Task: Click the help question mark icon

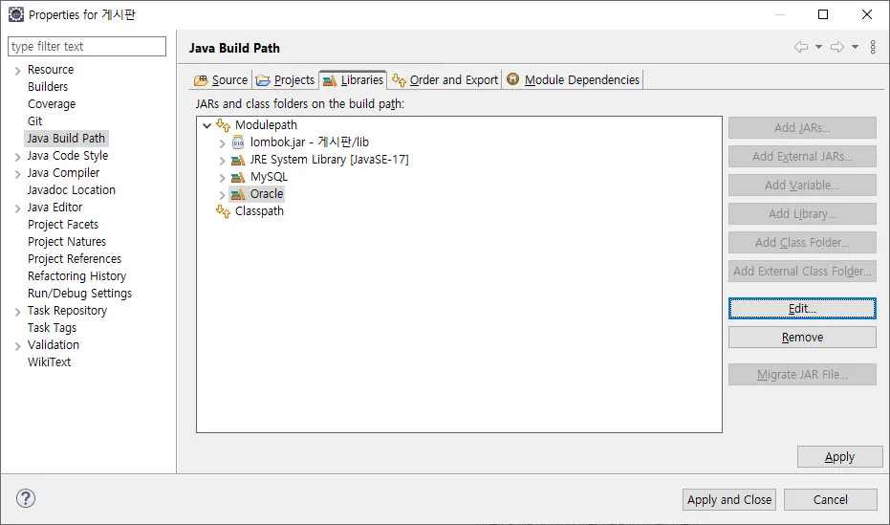Action: point(26,498)
